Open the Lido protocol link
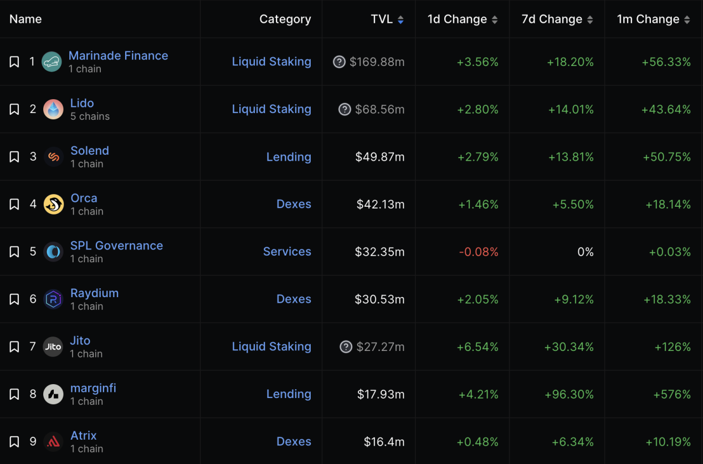703x464 pixels. tap(82, 103)
